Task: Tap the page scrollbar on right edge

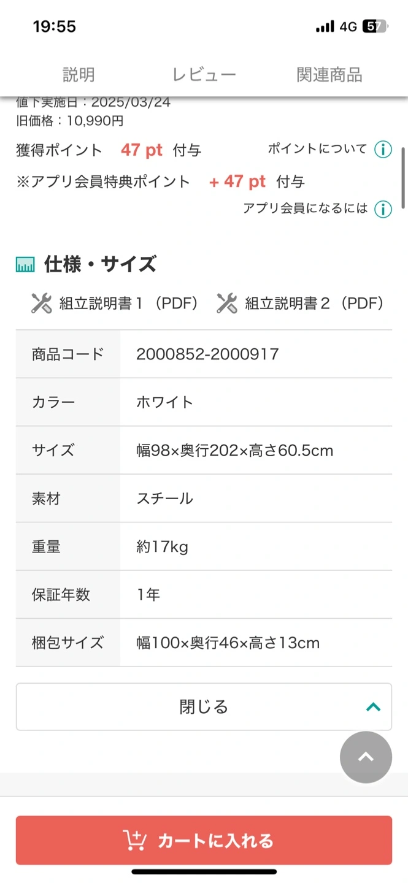Action: [x=404, y=178]
